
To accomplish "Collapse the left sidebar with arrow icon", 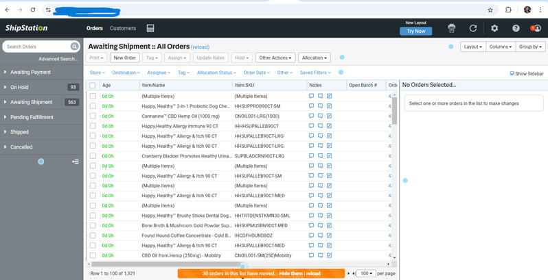I will [x=75, y=162].
